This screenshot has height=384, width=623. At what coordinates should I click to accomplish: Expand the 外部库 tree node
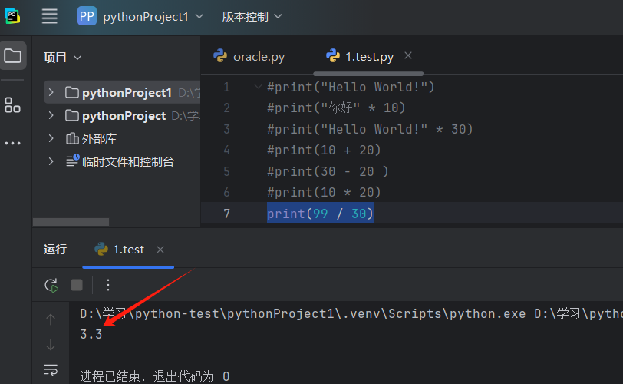[x=51, y=139]
